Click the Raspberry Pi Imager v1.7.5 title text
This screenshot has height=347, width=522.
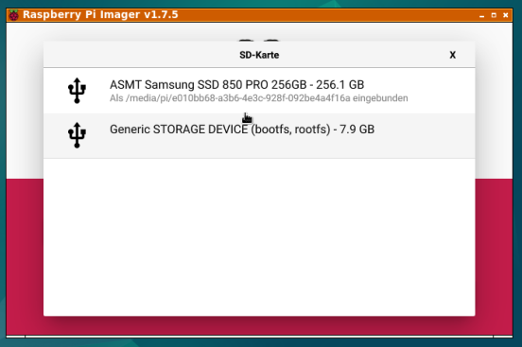(x=100, y=14)
